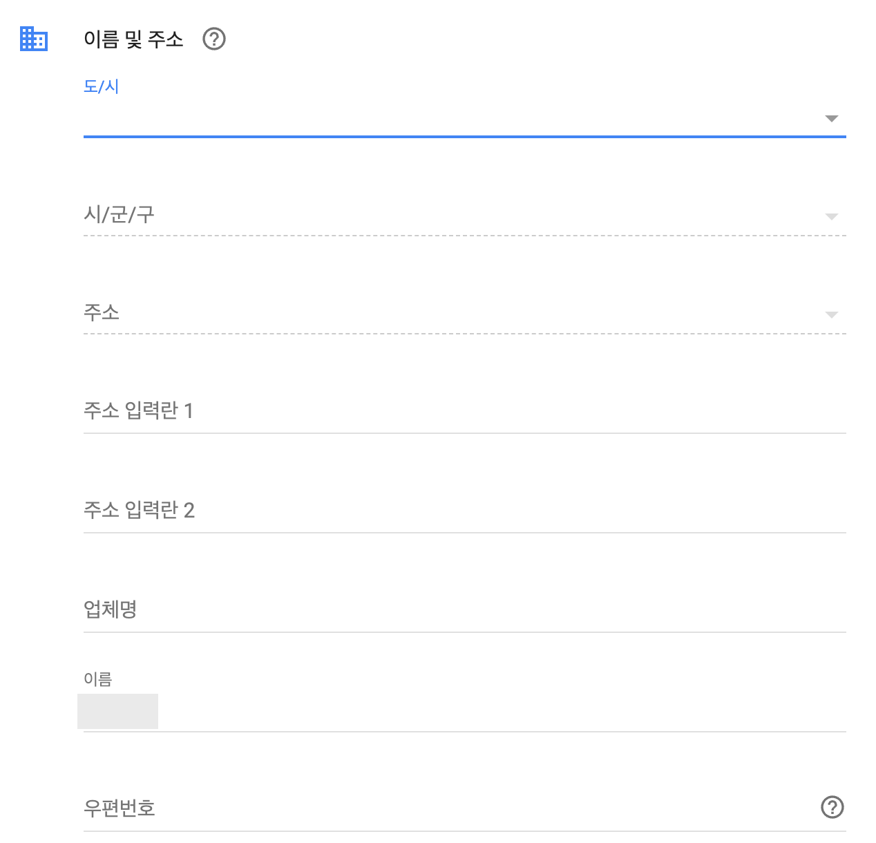
Task: Click the 우편번호 input field
Action: [x=449, y=808]
